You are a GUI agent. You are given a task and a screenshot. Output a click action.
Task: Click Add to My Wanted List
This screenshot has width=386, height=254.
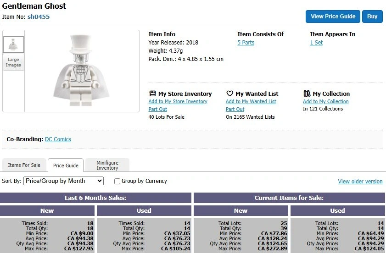click(251, 102)
